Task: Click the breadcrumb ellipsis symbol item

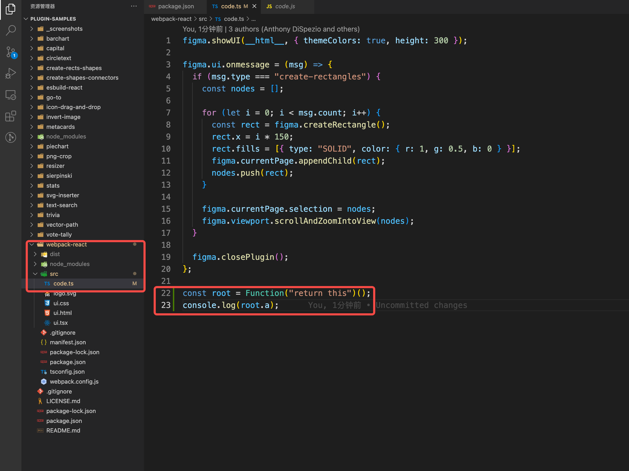Action: click(253, 19)
